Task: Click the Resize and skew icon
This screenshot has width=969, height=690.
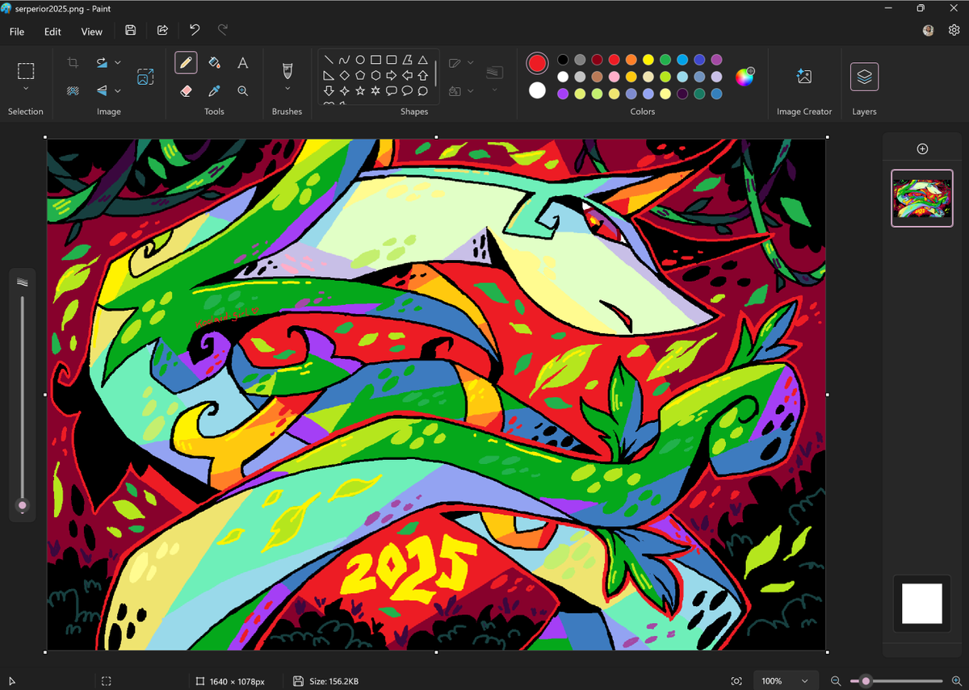Action: pos(145,77)
